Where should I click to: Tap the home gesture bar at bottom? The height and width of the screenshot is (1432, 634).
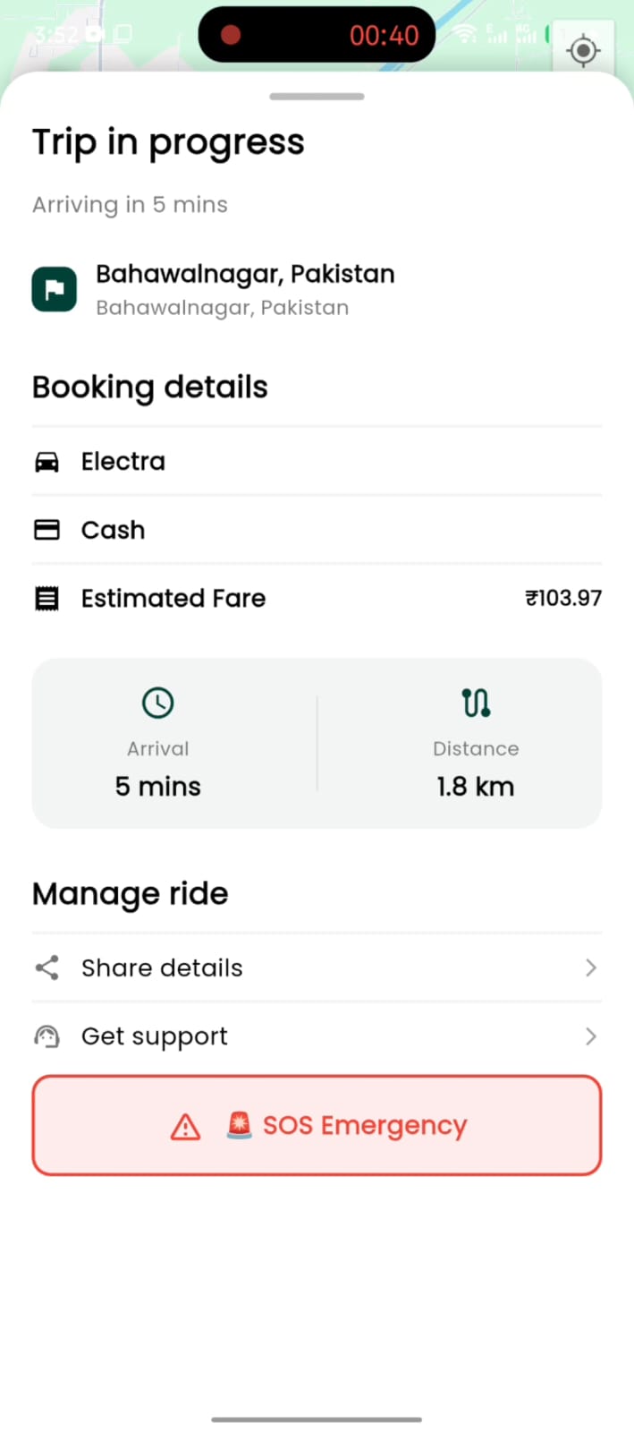click(317, 1419)
